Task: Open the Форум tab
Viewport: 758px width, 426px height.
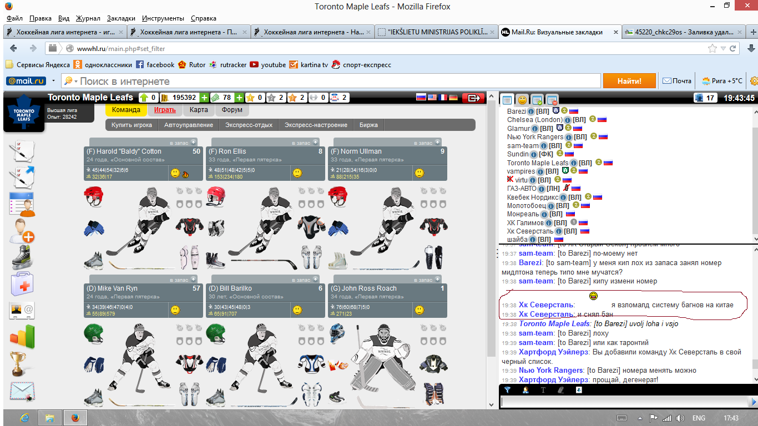Action: pos(232,110)
